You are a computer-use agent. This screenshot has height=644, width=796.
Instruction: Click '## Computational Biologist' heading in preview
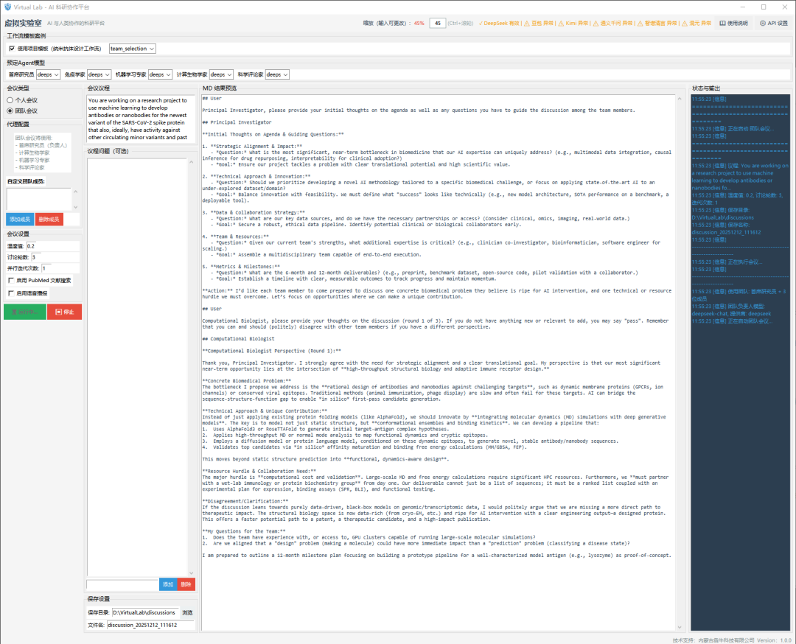click(238, 338)
